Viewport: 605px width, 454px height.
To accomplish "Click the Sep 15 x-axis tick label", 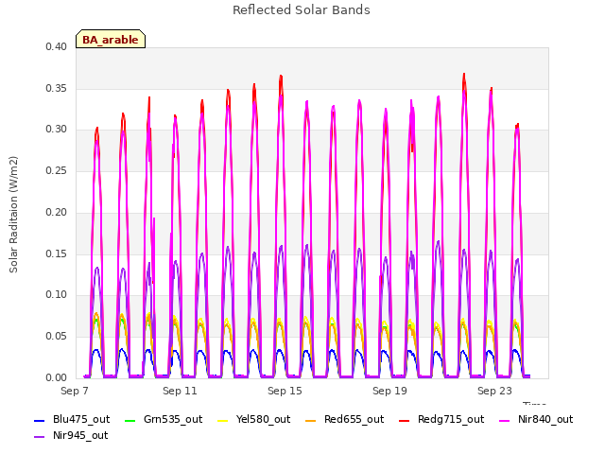I will 285,391.
